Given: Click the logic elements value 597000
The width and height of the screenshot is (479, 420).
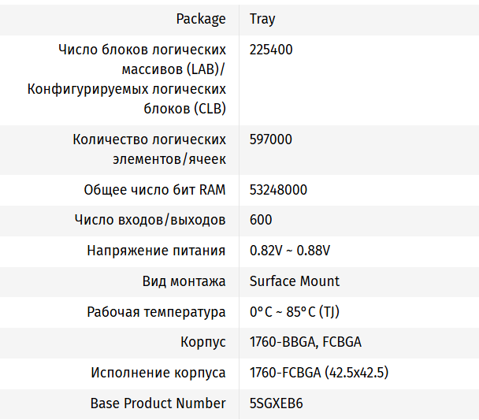Looking at the screenshot, I should click(x=271, y=139).
